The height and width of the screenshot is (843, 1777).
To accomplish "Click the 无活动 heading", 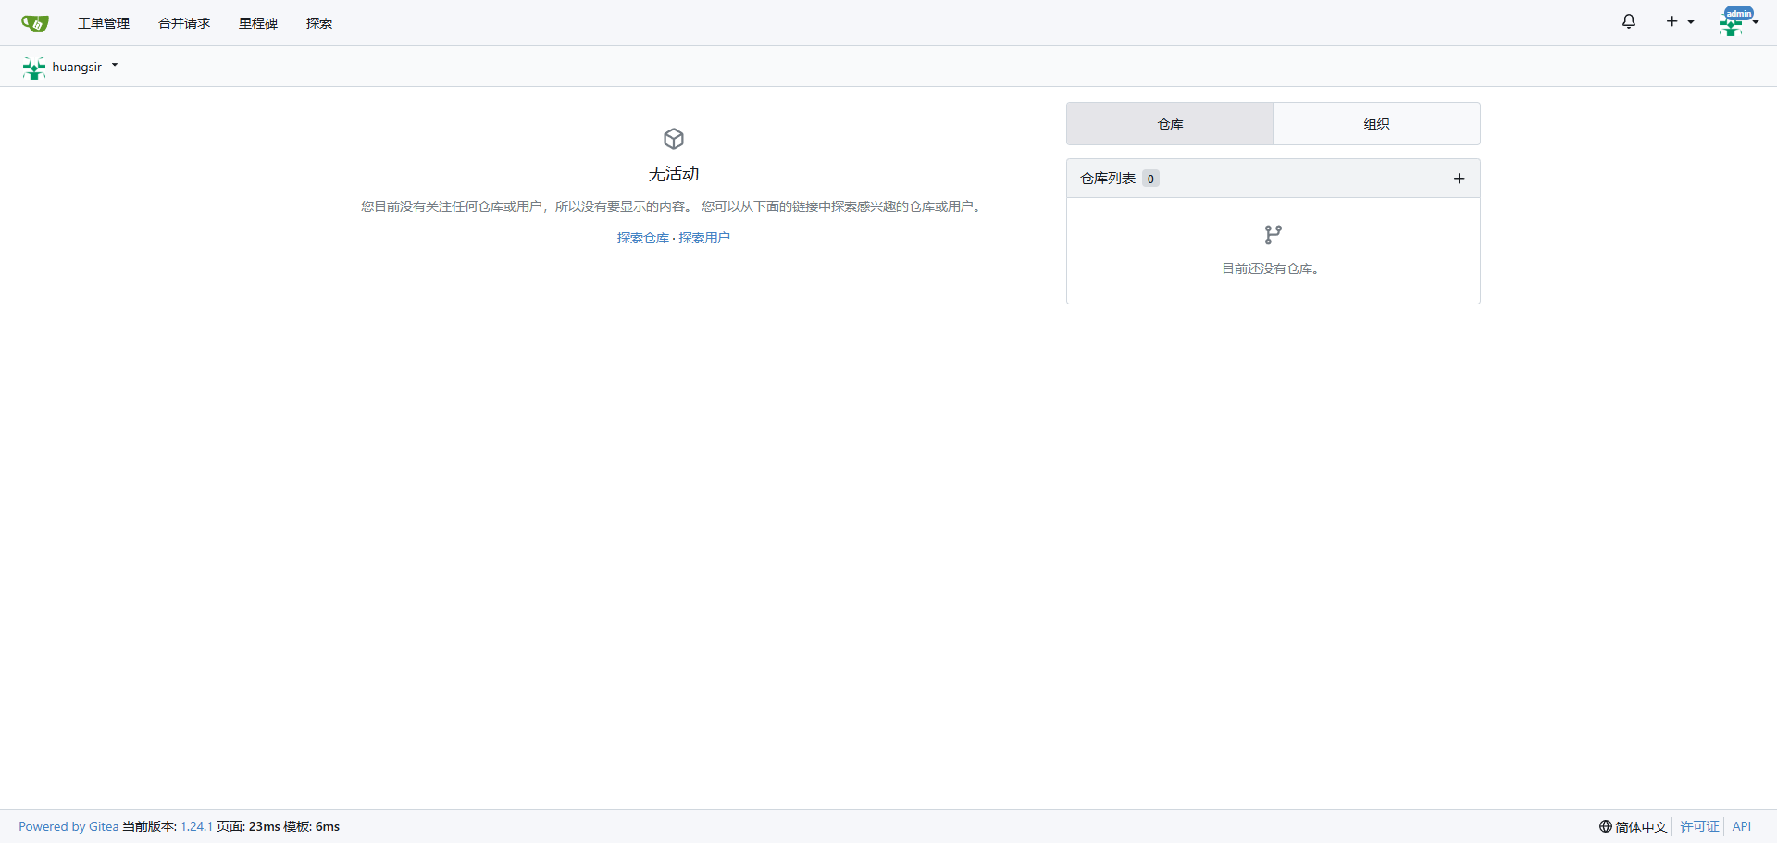I will pyautogui.click(x=674, y=174).
